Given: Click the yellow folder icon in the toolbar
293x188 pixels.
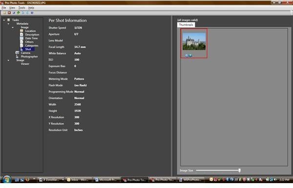Looking at the screenshot, I should [4, 13].
